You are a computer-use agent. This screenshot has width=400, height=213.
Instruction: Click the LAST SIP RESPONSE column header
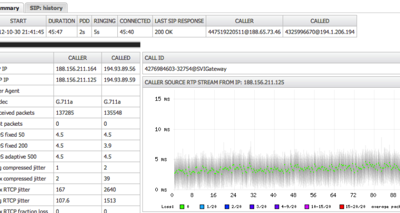click(x=179, y=21)
